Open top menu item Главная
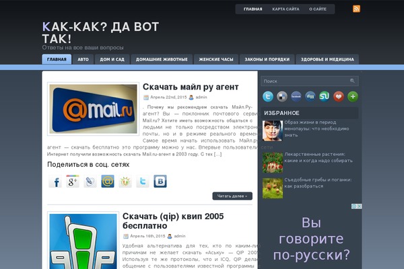404x269 pixels. (252, 9)
